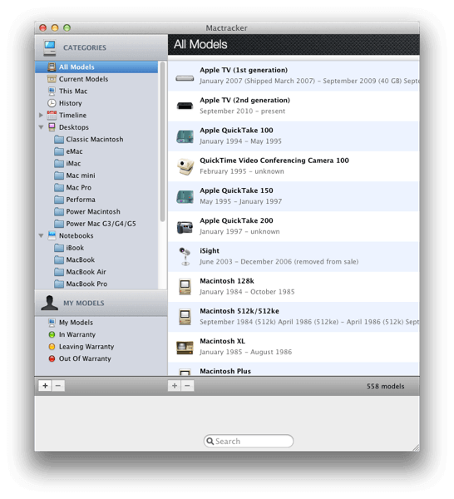Click the Desktops category icon
The height and width of the screenshot is (499, 454).
point(52,127)
